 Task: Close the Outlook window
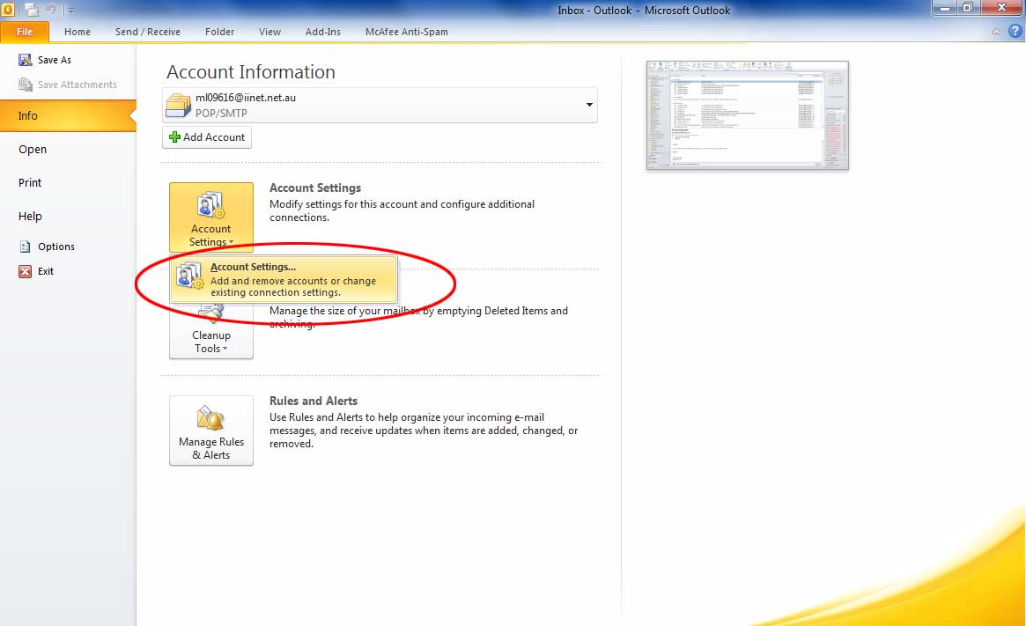pyautogui.click(x=1001, y=9)
